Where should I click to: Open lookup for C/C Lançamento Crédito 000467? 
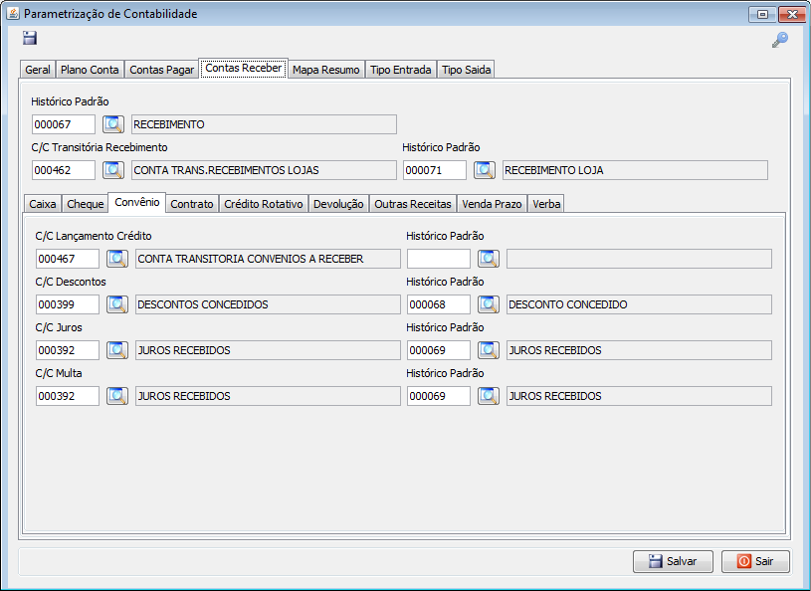(117, 259)
